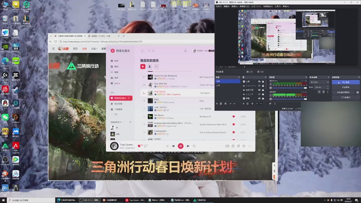The height and width of the screenshot is (203, 361).
Task: Mute desktop audio channel in OBS mixer
Action: tap(270, 99)
